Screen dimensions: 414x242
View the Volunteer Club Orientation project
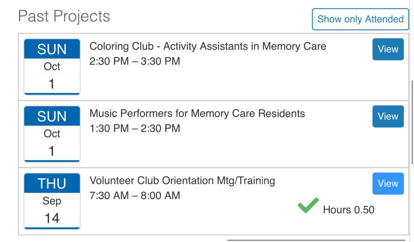click(388, 183)
